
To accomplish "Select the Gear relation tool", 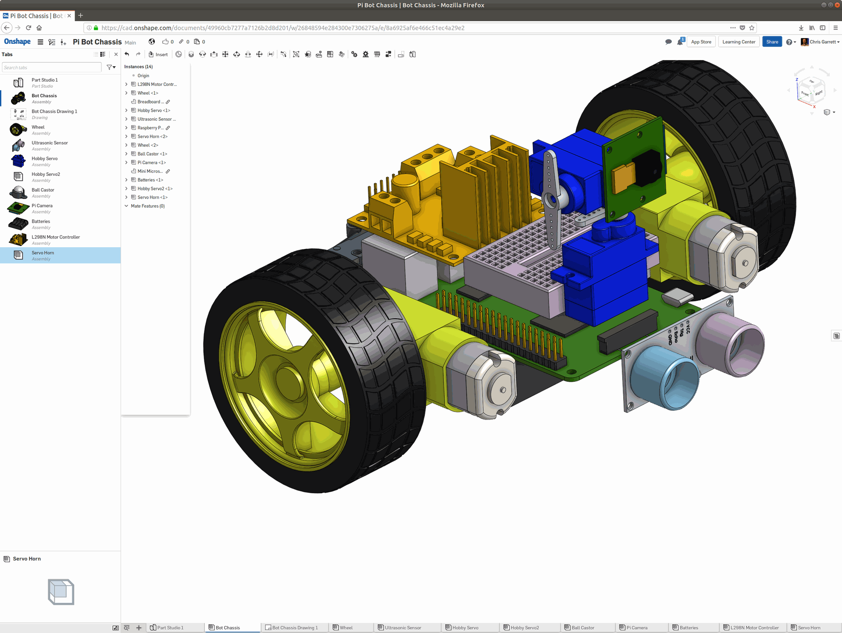I will point(354,54).
